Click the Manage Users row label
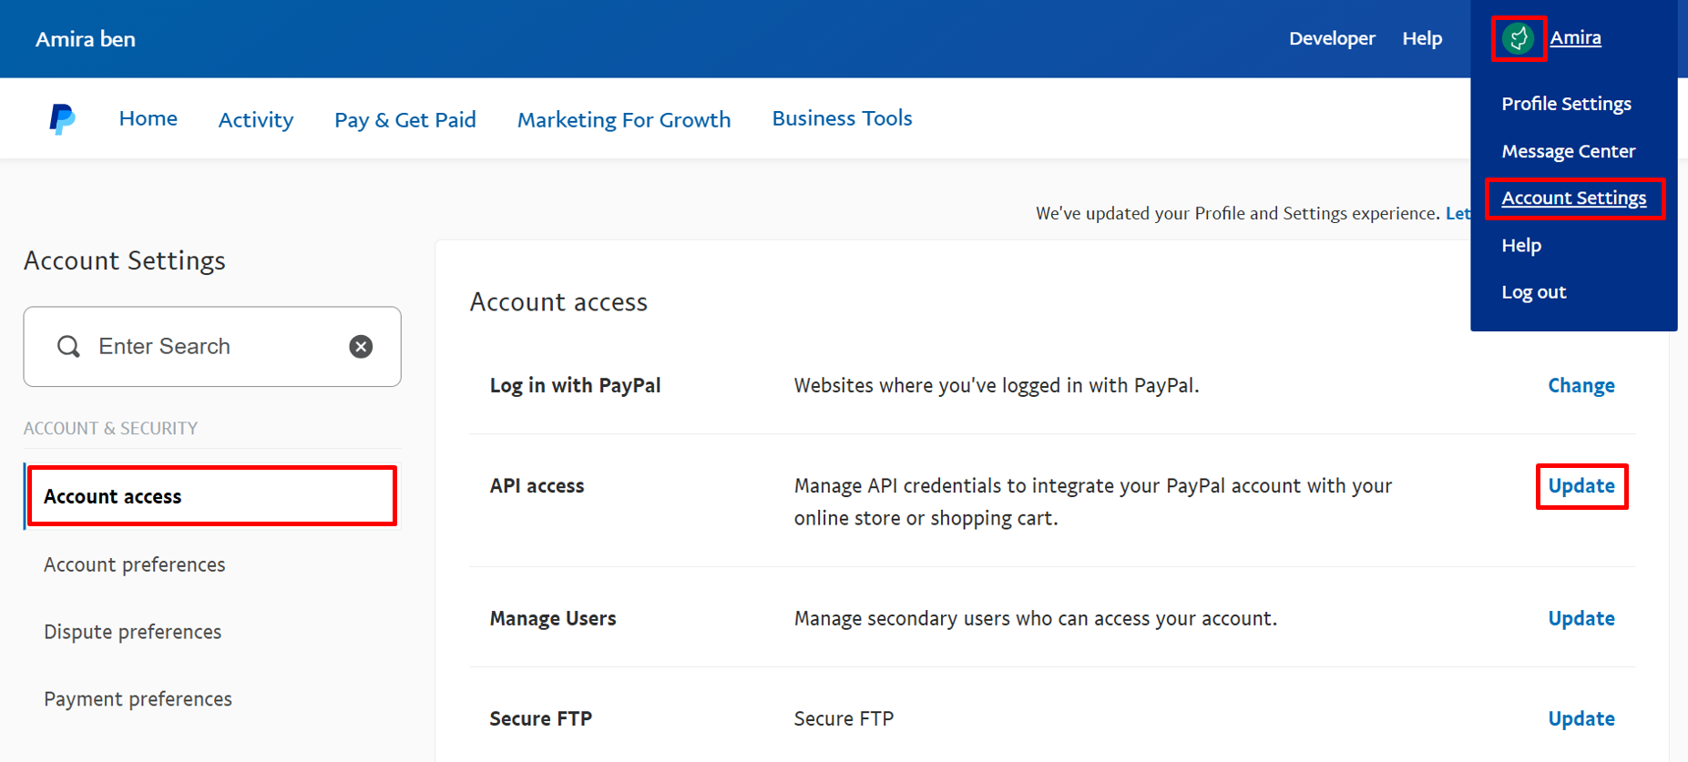 click(x=553, y=618)
